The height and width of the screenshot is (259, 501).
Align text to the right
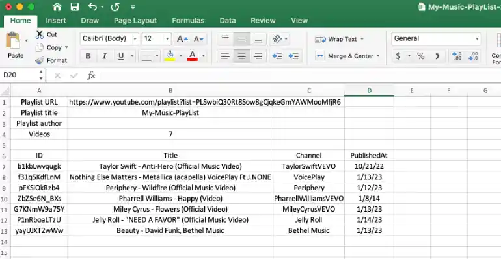pyautogui.click(x=258, y=56)
